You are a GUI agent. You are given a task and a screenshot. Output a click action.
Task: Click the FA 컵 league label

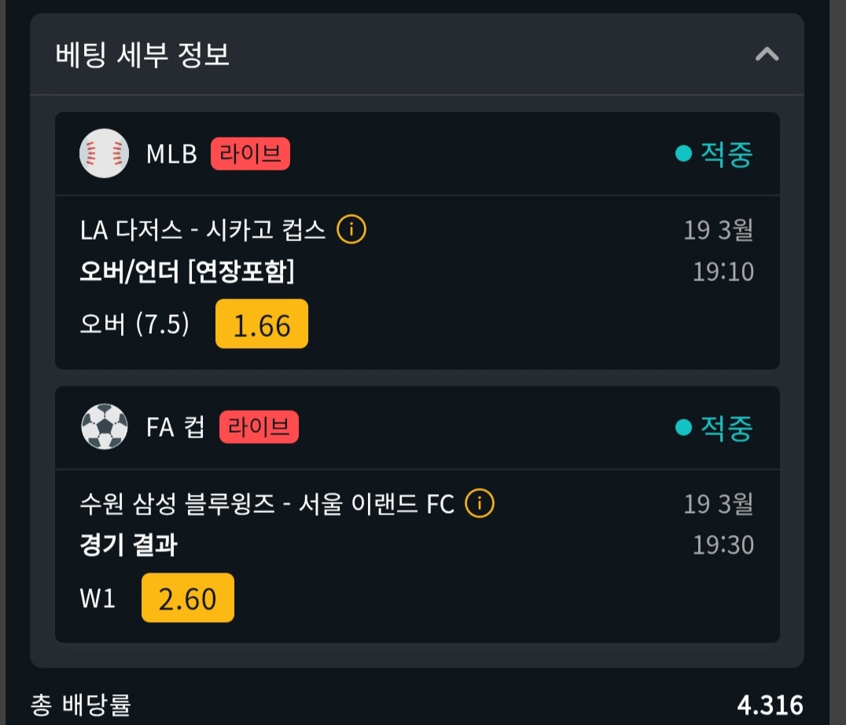pyautogui.click(x=175, y=427)
